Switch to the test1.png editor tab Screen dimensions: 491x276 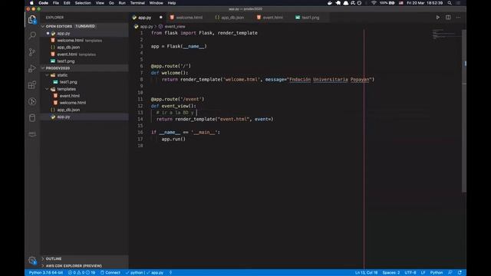310,18
